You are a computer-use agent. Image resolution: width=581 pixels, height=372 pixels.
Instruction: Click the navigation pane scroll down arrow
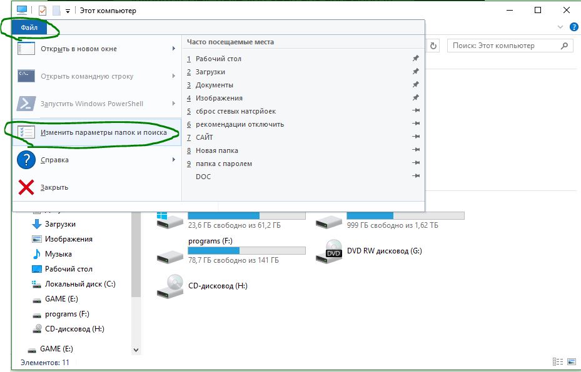click(136, 350)
